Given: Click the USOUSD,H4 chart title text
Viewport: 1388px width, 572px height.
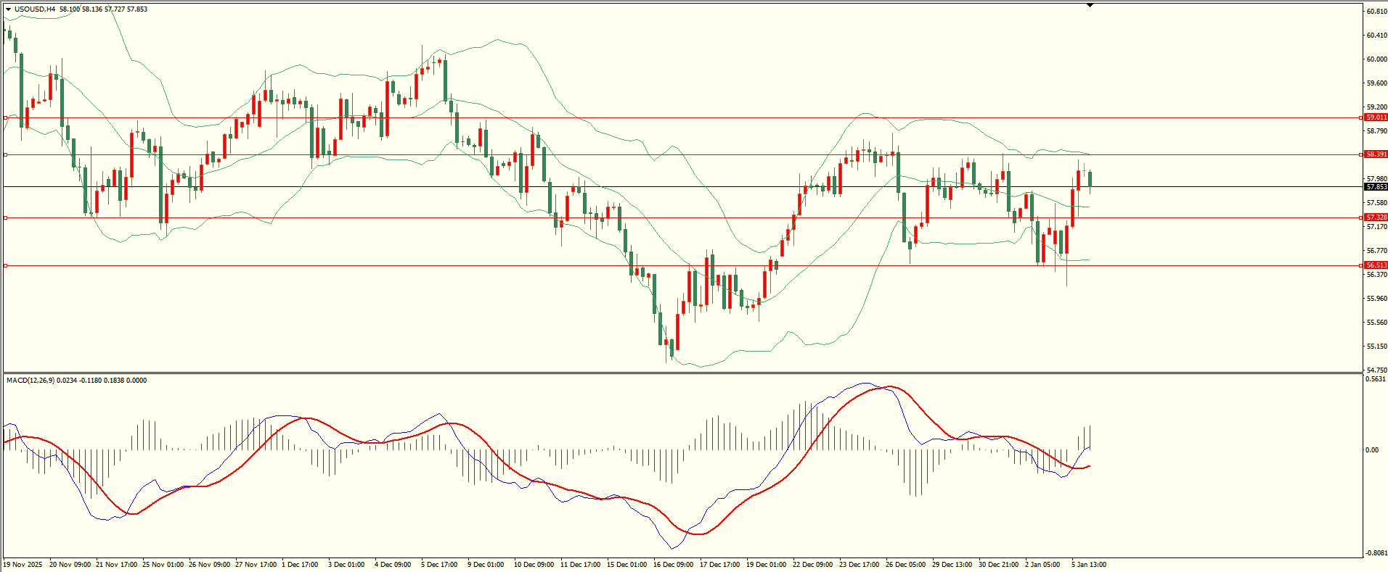Looking at the screenshot, I should coord(35,9).
